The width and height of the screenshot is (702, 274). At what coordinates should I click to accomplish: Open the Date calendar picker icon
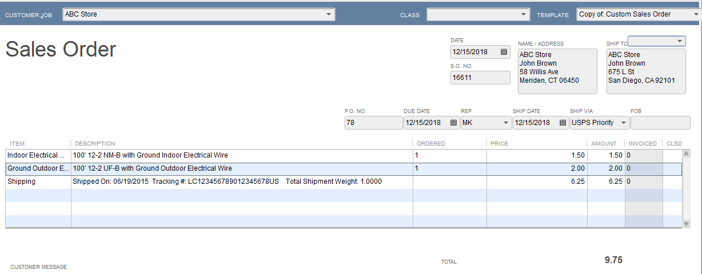click(504, 52)
